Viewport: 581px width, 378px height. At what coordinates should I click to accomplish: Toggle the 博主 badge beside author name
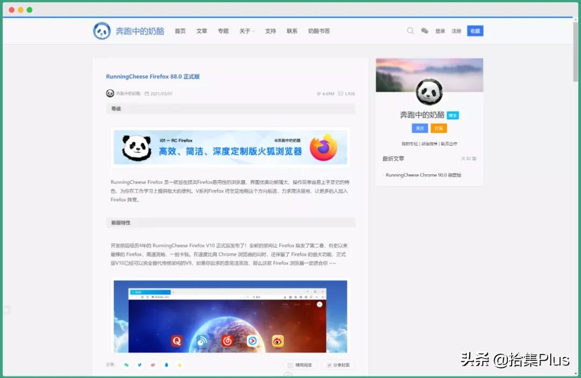click(x=452, y=115)
